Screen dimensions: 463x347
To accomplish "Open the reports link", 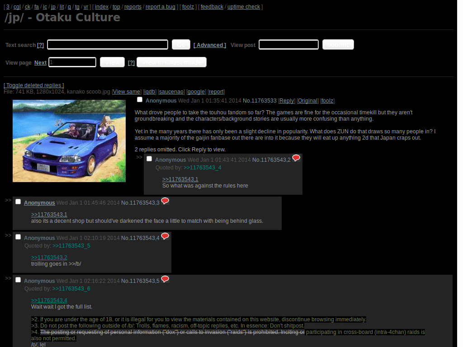I will click(133, 7).
